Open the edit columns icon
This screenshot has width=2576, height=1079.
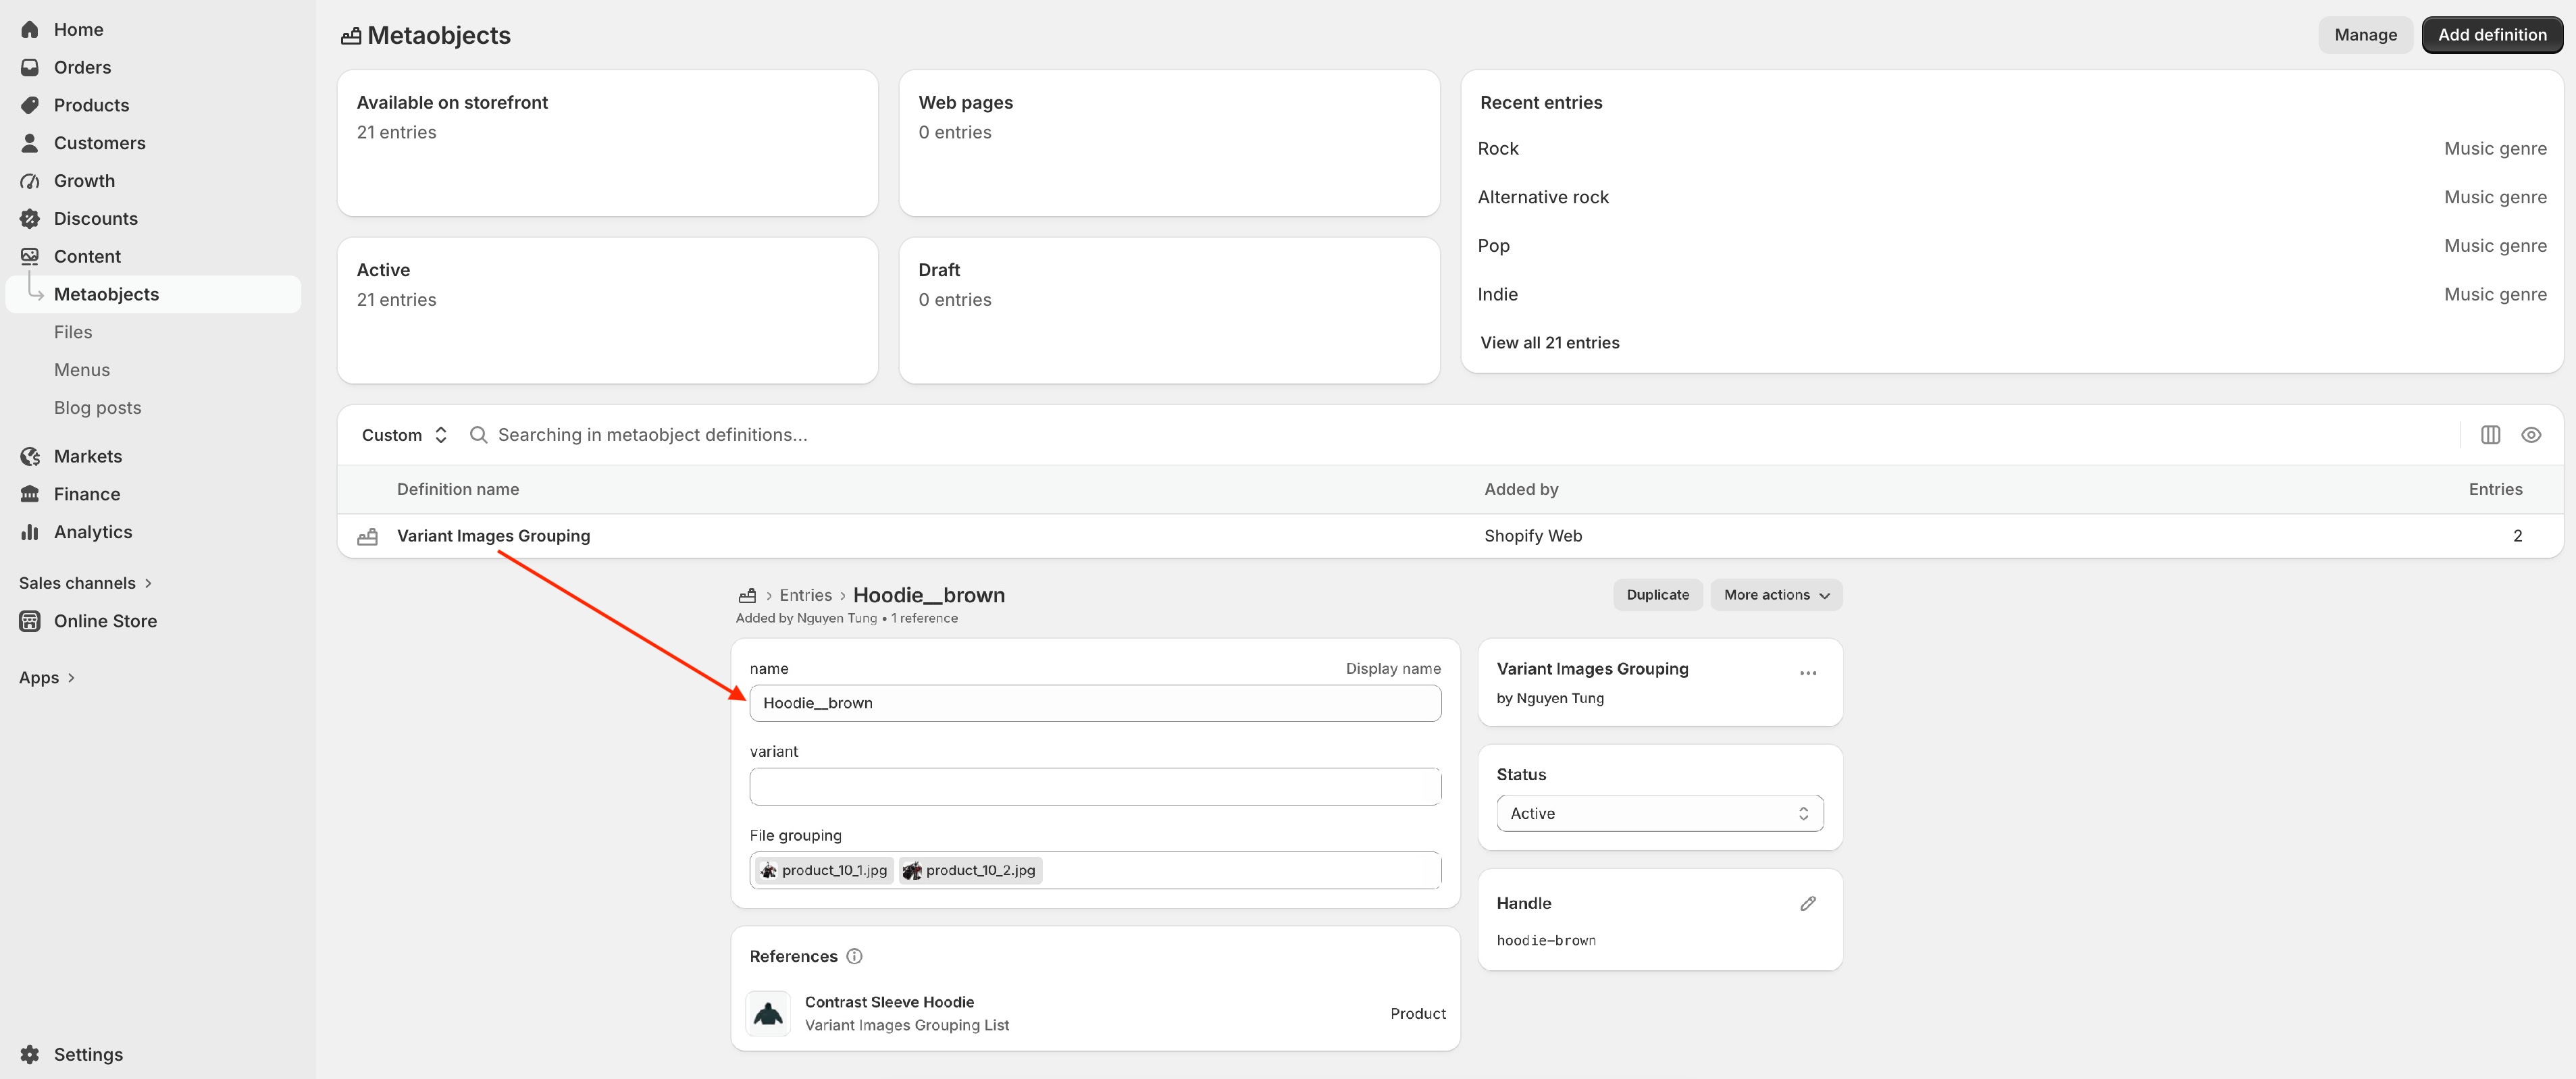[2490, 435]
